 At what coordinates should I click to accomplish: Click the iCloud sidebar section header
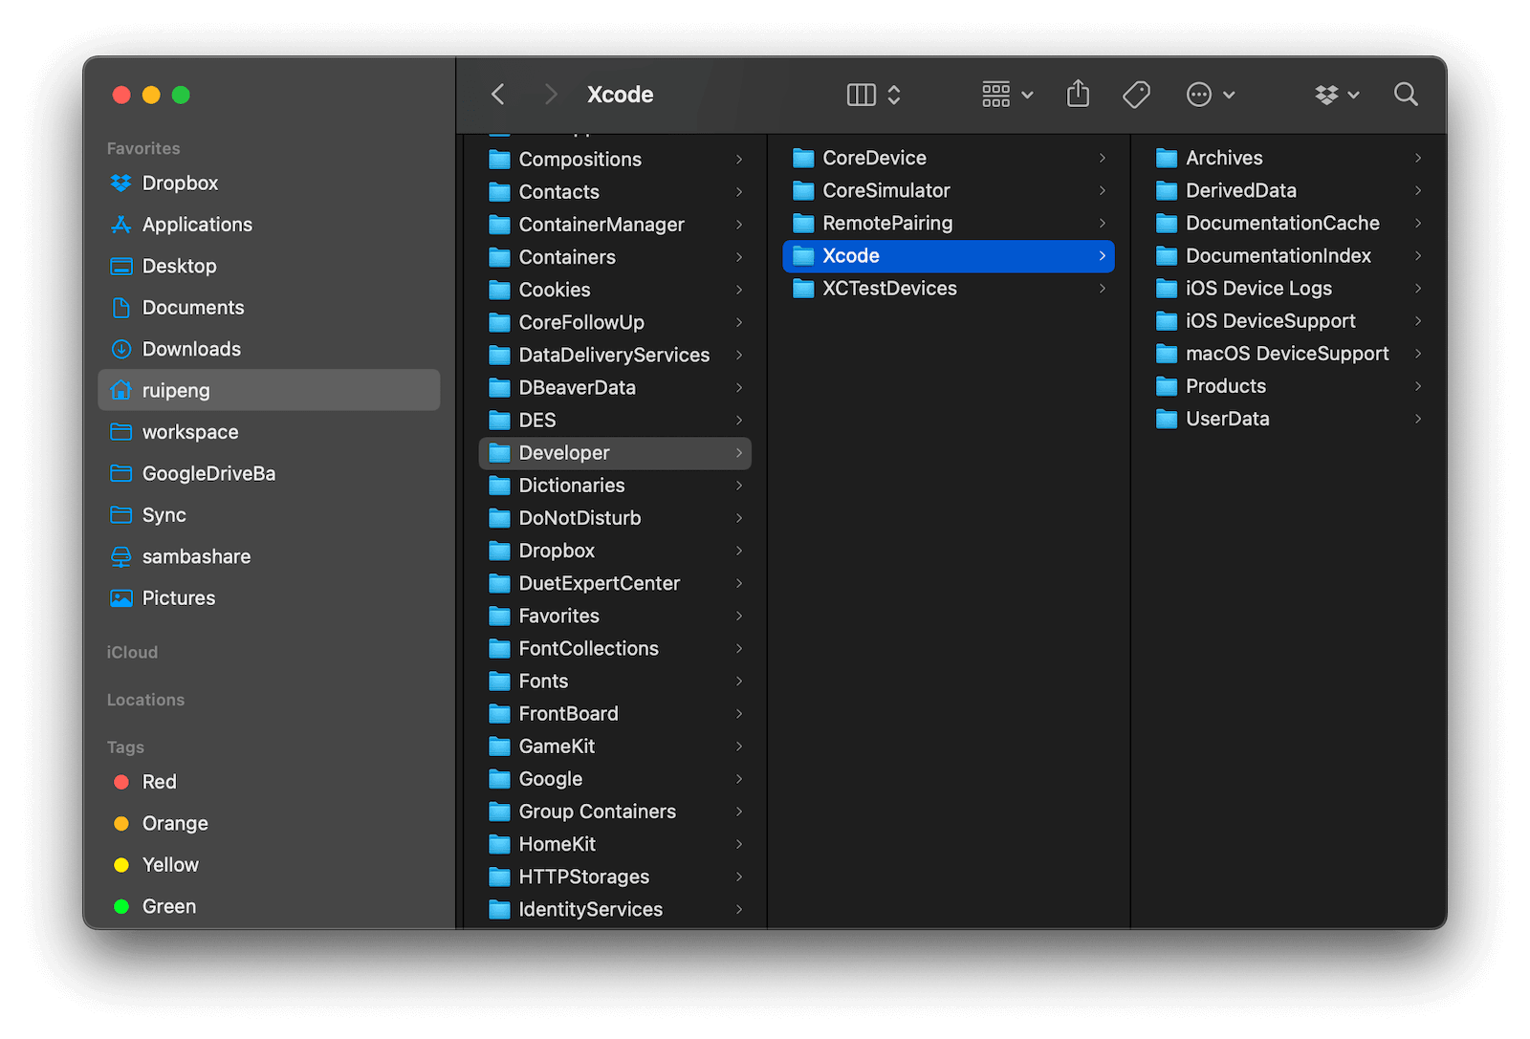[x=132, y=652]
